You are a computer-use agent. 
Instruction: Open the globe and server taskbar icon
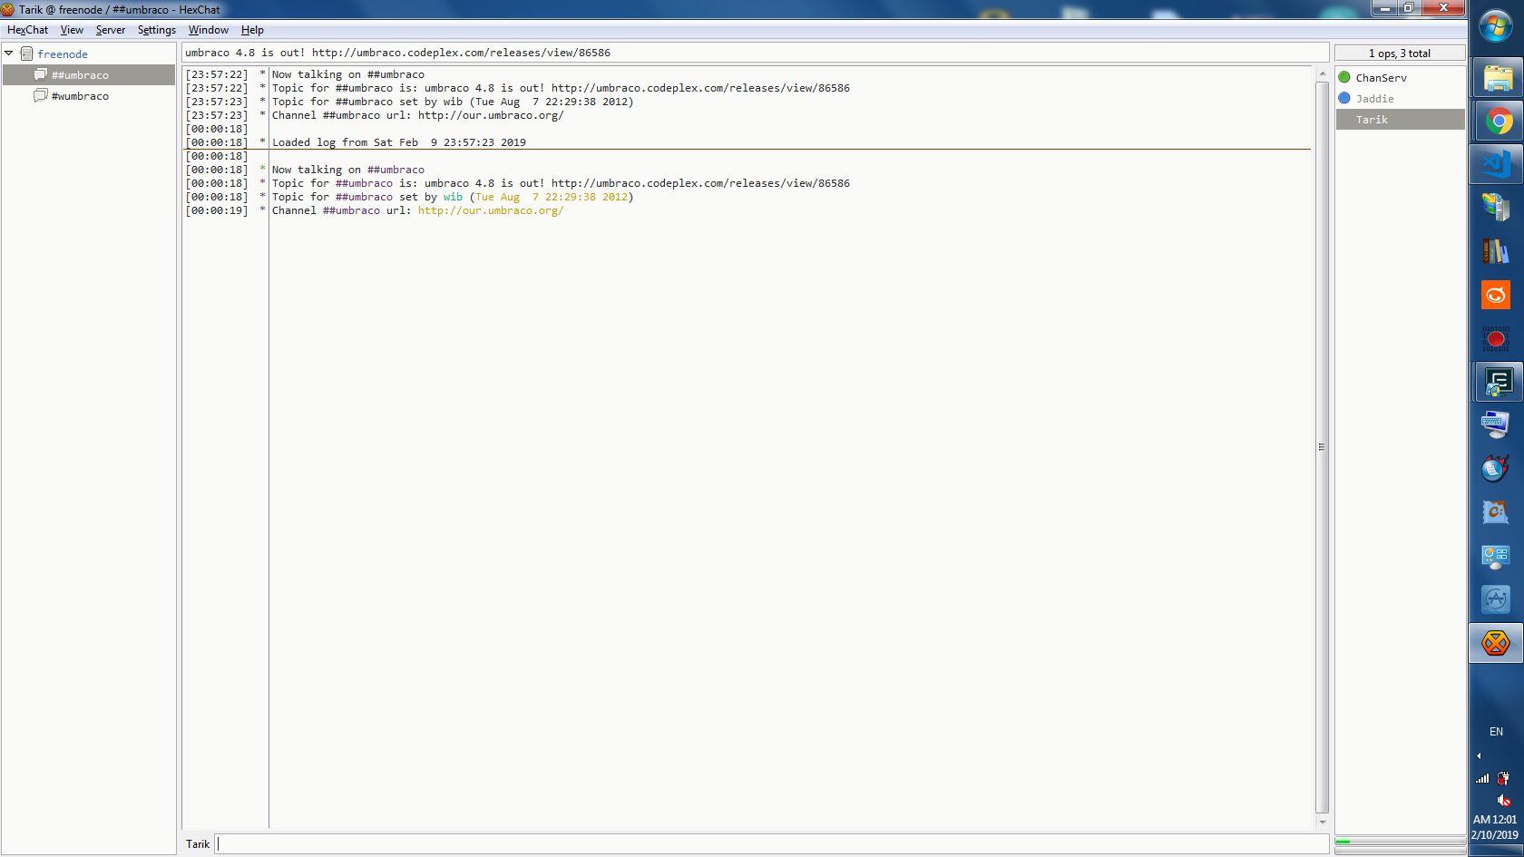click(x=1496, y=208)
